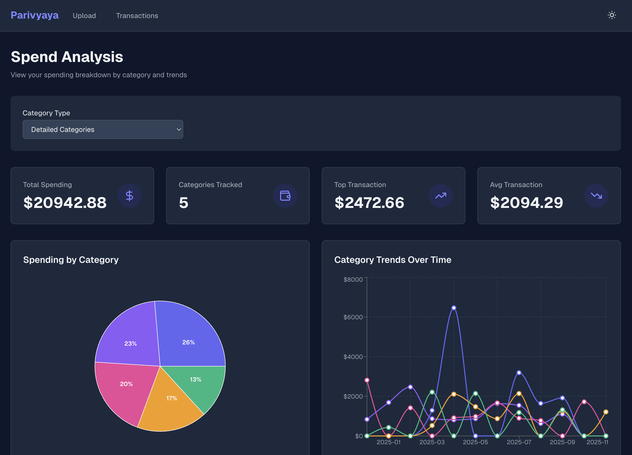Click the Spending by Category panel title

point(71,260)
